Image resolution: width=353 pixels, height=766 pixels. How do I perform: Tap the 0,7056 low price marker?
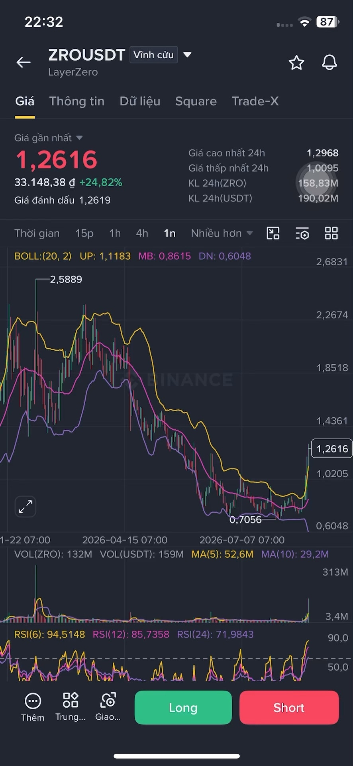click(x=245, y=520)
